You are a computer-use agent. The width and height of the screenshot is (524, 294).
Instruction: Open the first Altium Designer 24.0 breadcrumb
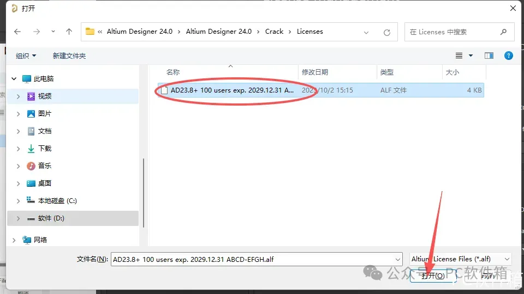pos(140,32)
